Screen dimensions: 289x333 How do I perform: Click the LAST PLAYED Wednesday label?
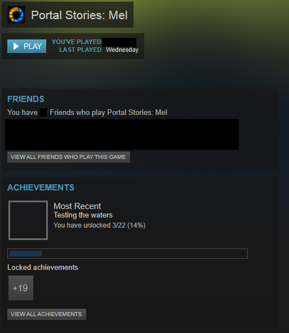(99, 50)
